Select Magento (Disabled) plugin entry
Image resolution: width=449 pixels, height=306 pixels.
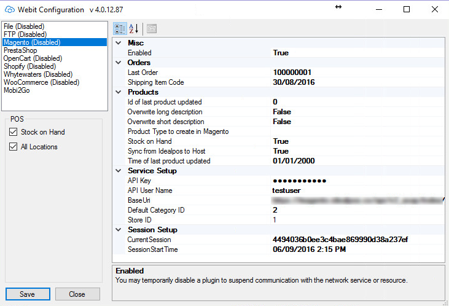[x=55, y=42]
